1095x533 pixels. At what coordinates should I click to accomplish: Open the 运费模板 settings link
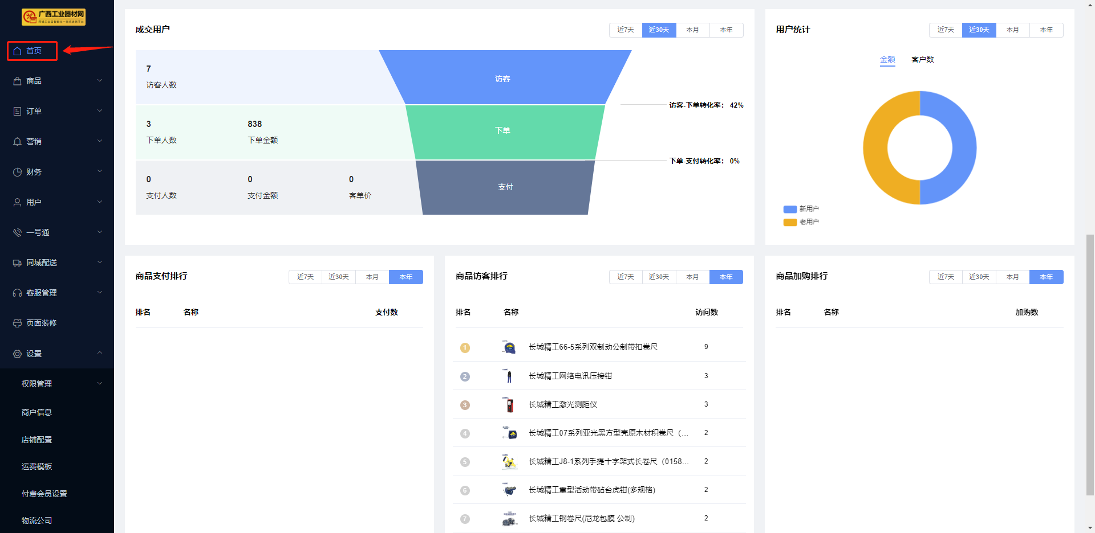[x=36, y=467]
